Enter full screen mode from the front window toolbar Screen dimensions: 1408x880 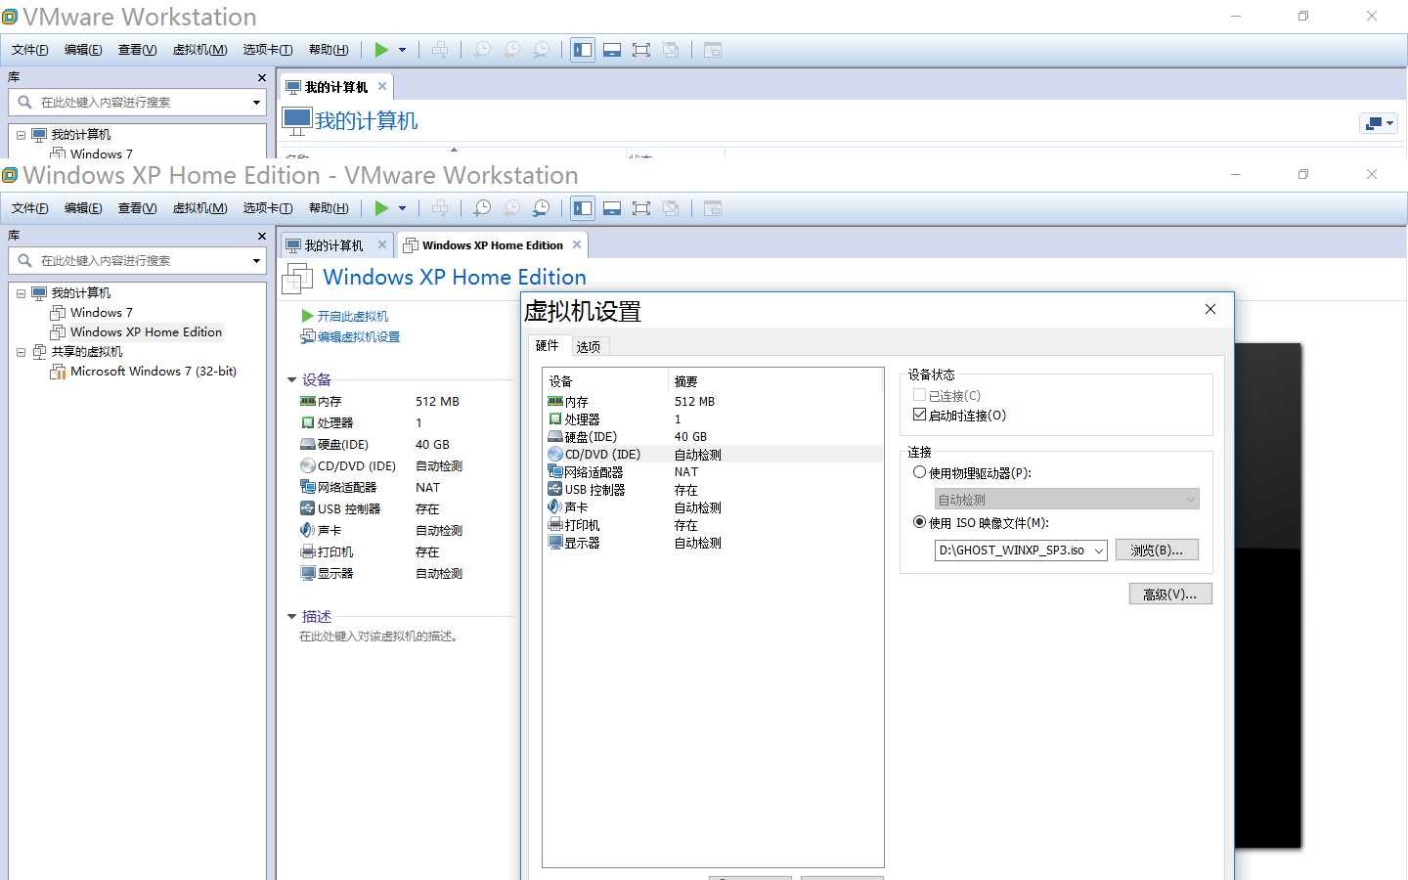click(x=641, y=208)
